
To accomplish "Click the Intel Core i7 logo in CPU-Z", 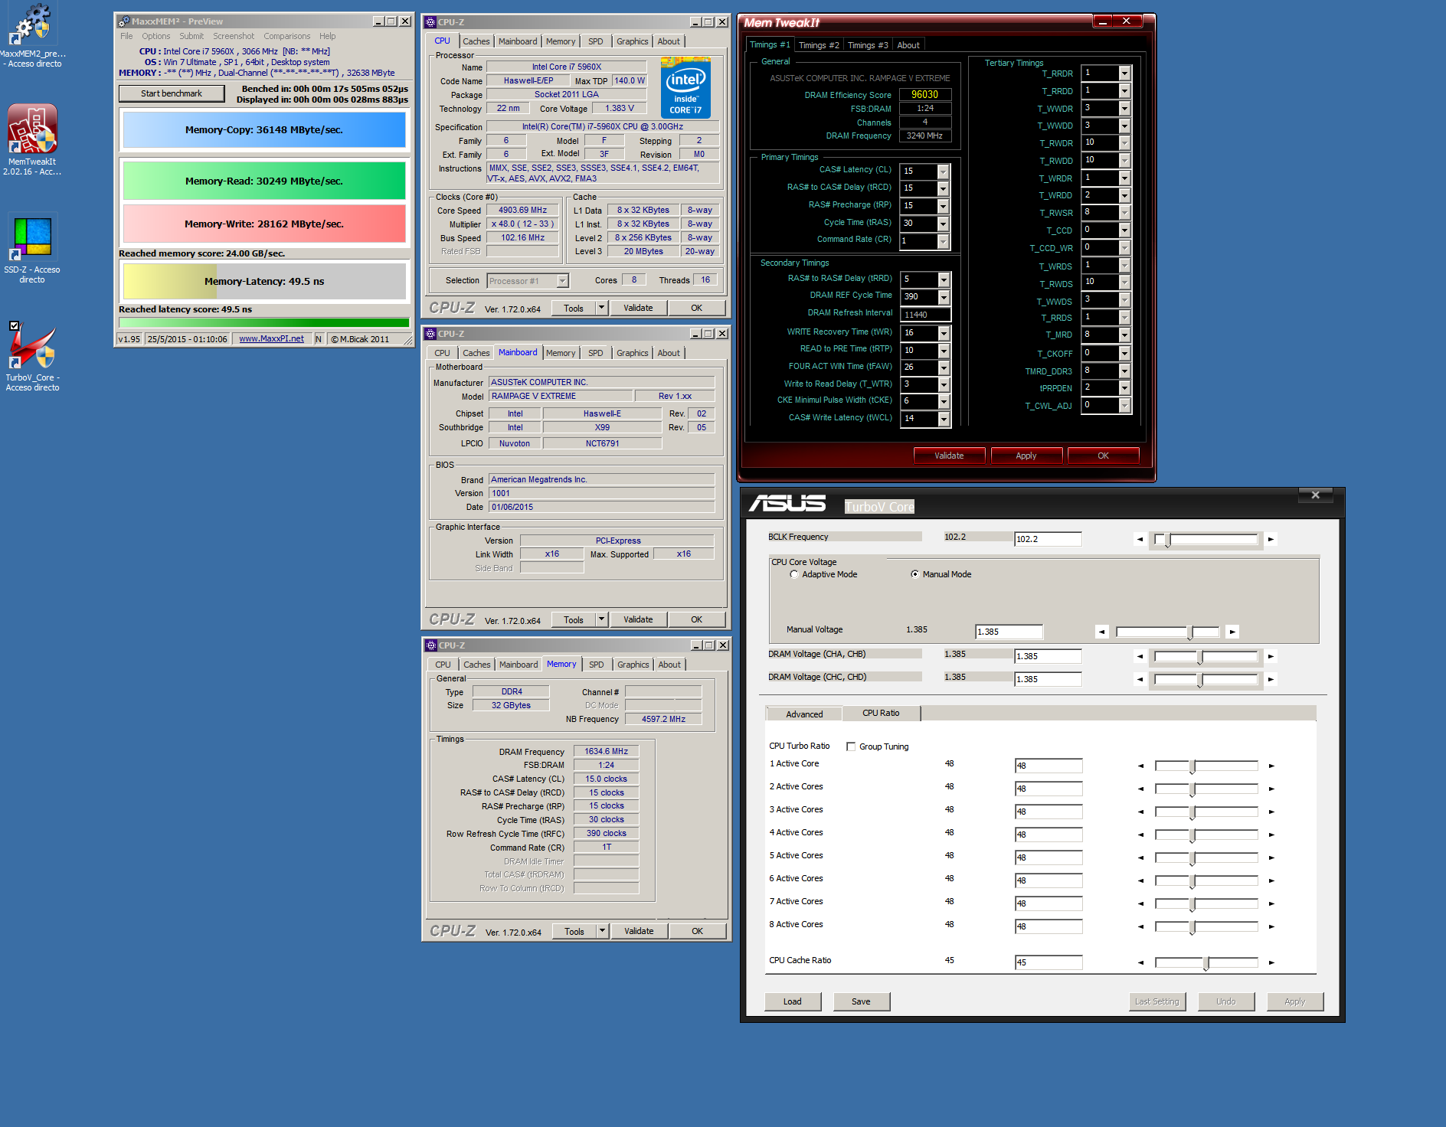I will point(685,88).
